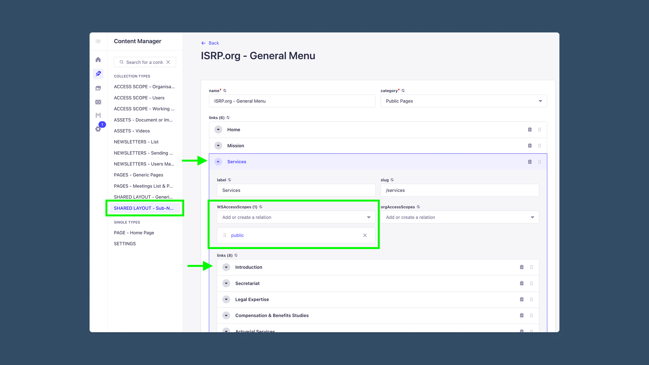Collapse the Services link accordion
Image resolution: width=649 pixels, height=365 pixels.
tap(218, 162)
